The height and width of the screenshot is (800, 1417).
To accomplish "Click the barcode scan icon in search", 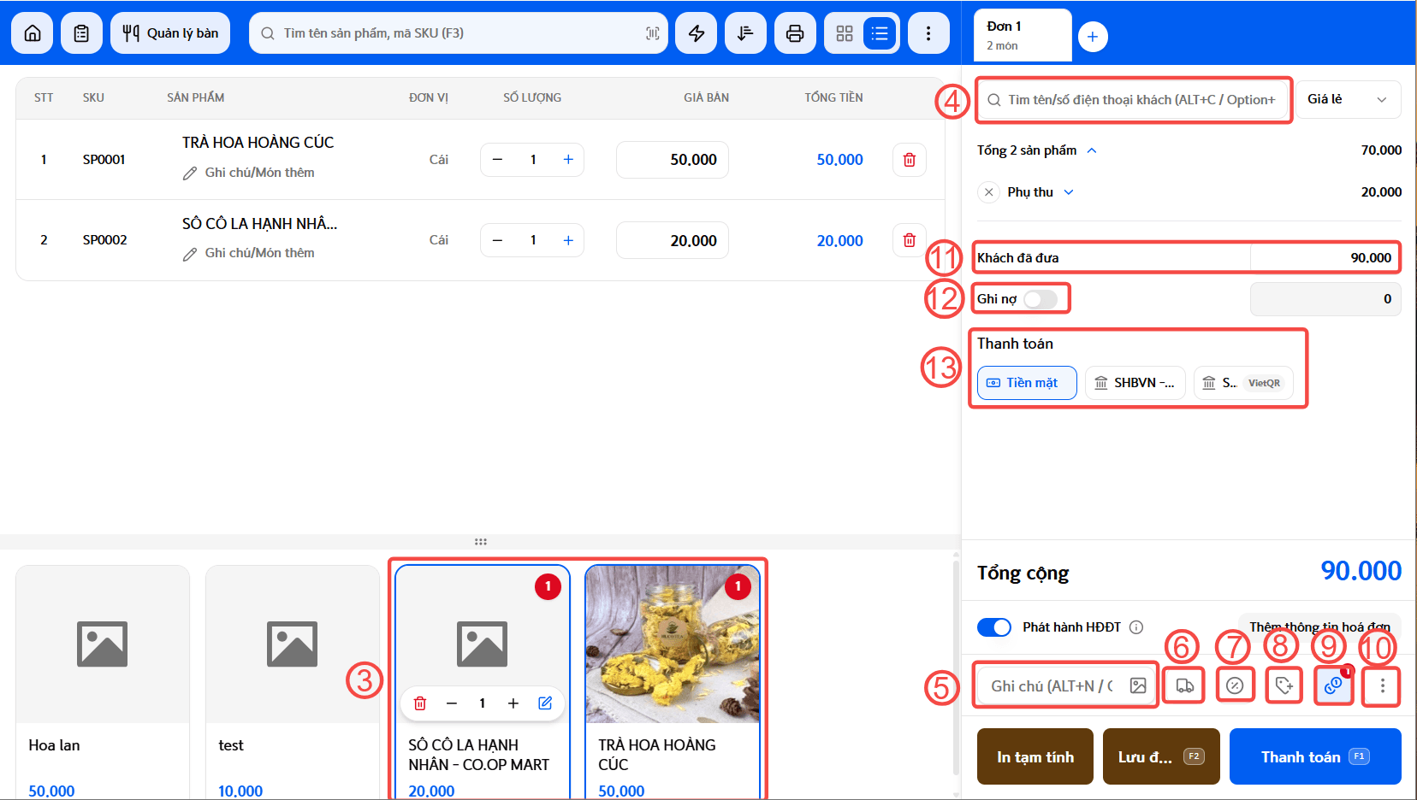I will tap(652, 33).
